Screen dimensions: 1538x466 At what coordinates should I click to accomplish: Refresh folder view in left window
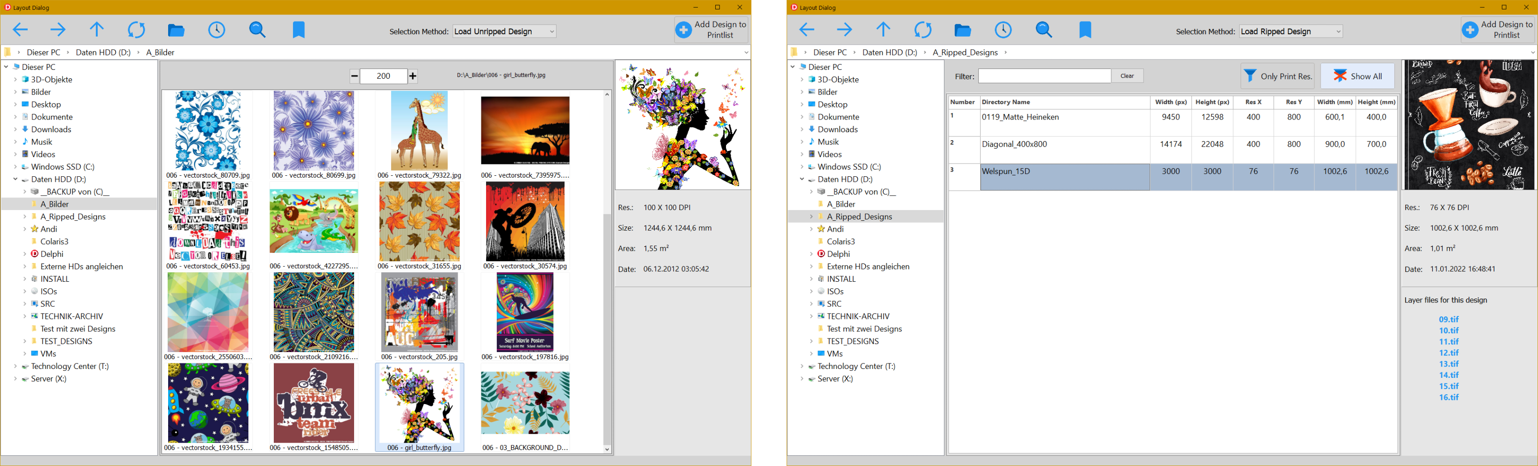coord(136,30)
